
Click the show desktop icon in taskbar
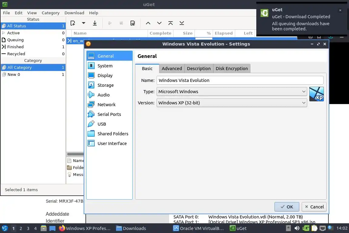click(52, 228)
